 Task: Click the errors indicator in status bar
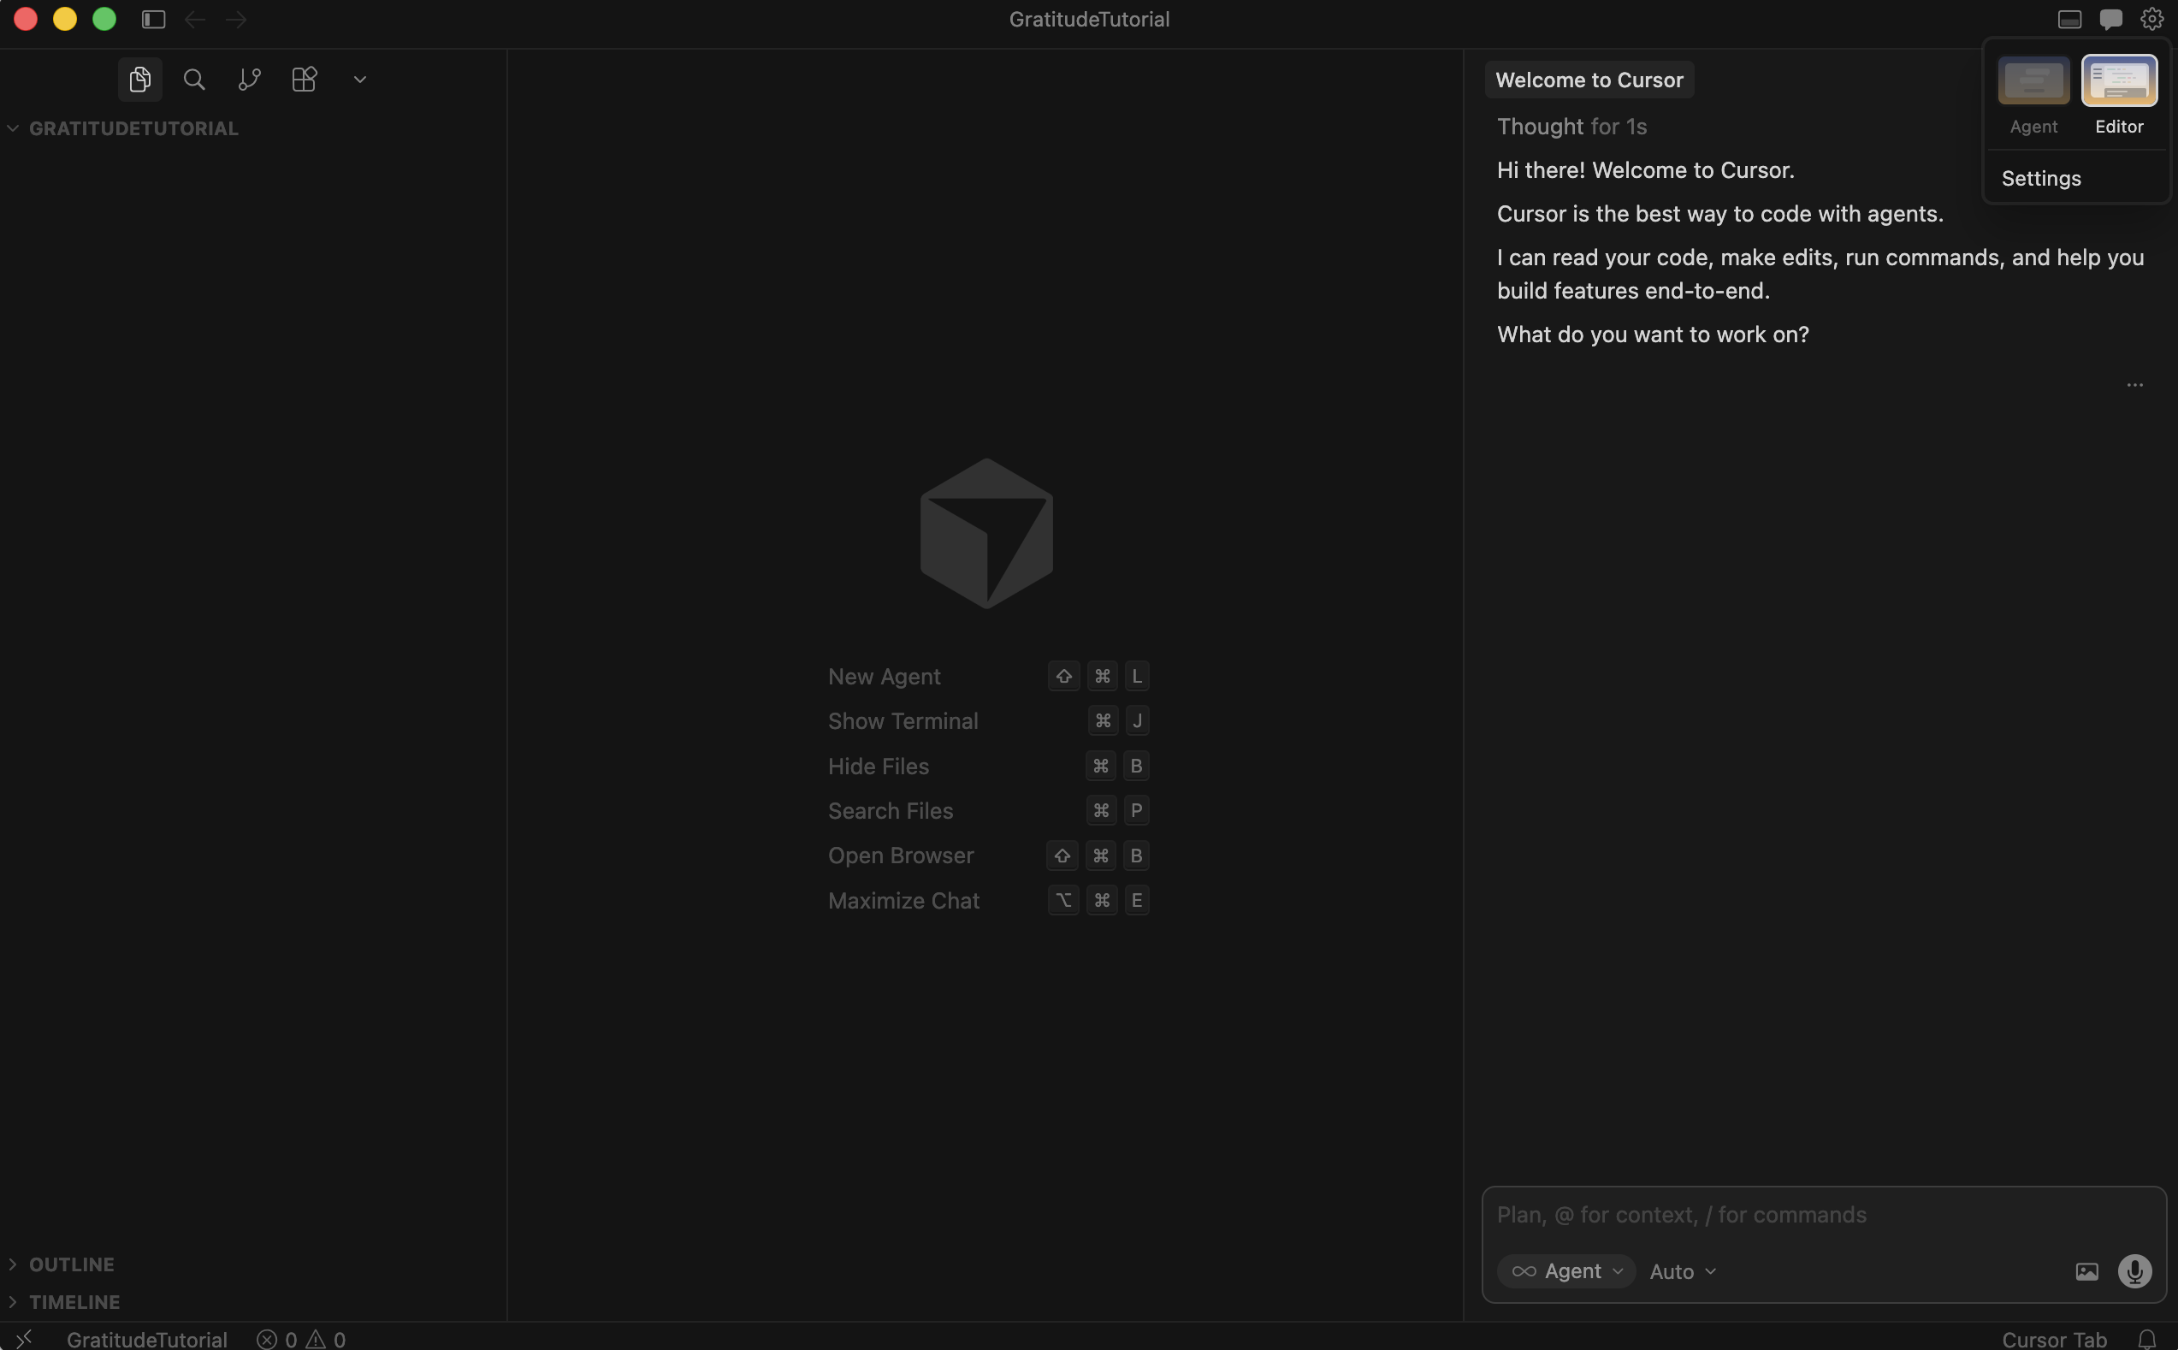pyautogui.click(x=276, y=1338)
